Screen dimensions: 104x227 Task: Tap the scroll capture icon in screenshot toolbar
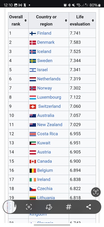(x=29, y=207)
